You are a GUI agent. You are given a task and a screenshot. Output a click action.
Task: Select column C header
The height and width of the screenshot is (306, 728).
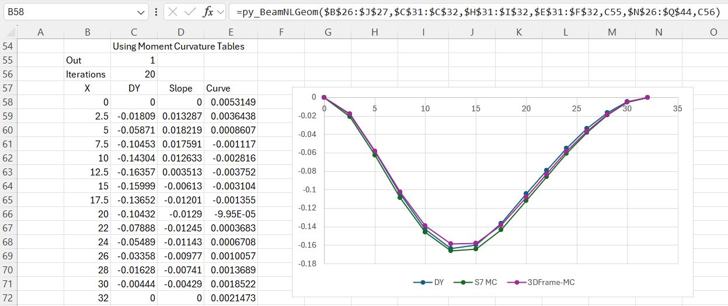(x=134, y=33)
